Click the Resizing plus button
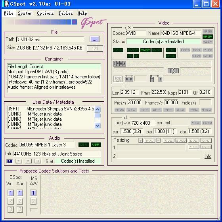This screenshot has height=222, width=222. click(x=140, y=140)
